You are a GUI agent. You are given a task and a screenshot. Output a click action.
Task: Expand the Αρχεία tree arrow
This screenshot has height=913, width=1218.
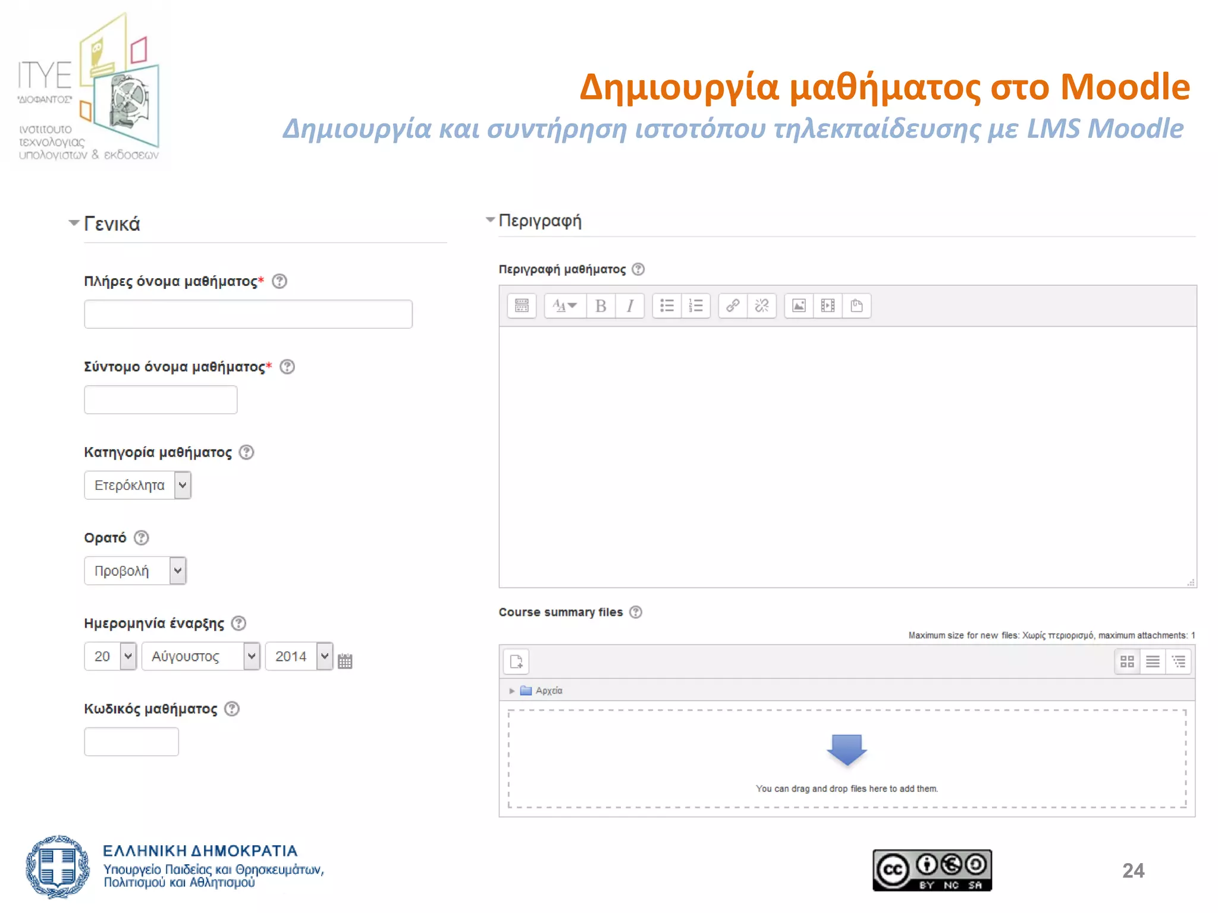511,691
